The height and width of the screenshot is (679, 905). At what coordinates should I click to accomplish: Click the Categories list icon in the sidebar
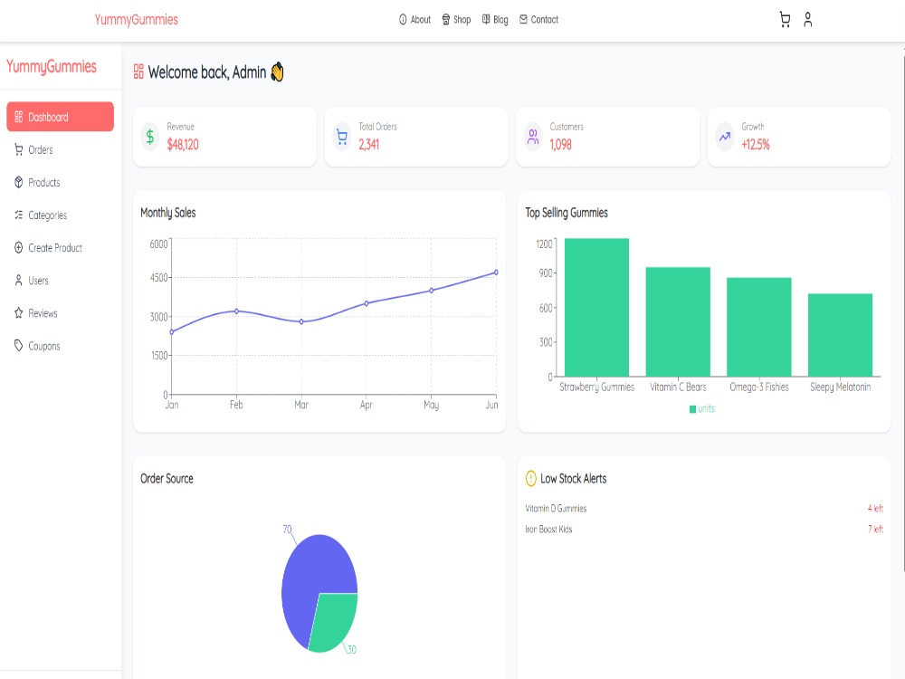click(x=18, y=215)
